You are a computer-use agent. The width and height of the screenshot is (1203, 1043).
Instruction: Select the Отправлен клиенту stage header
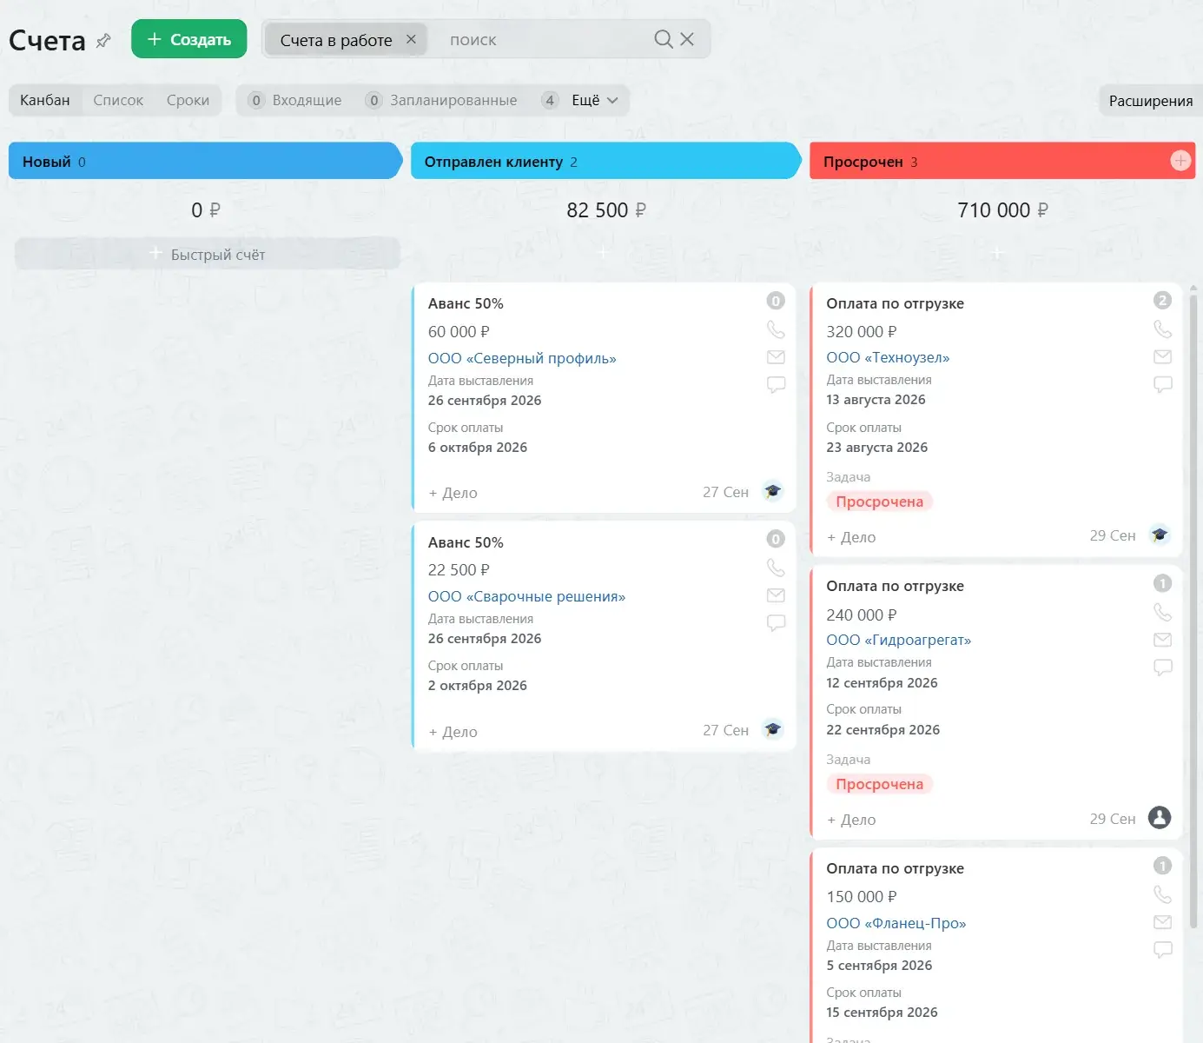605,161
